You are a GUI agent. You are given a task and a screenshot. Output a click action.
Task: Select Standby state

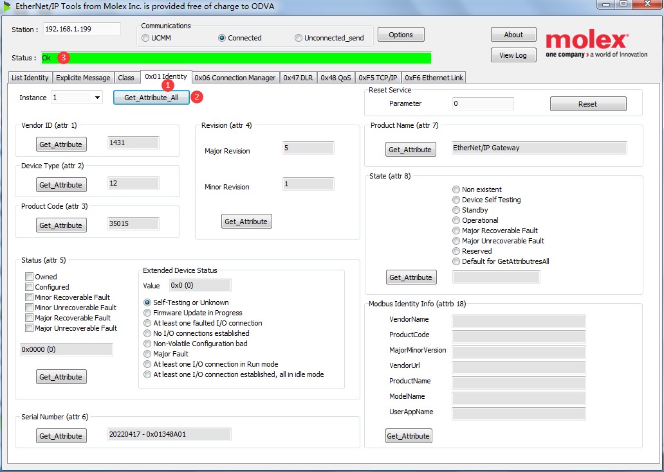pyautogui.click(x=456, y=210)
